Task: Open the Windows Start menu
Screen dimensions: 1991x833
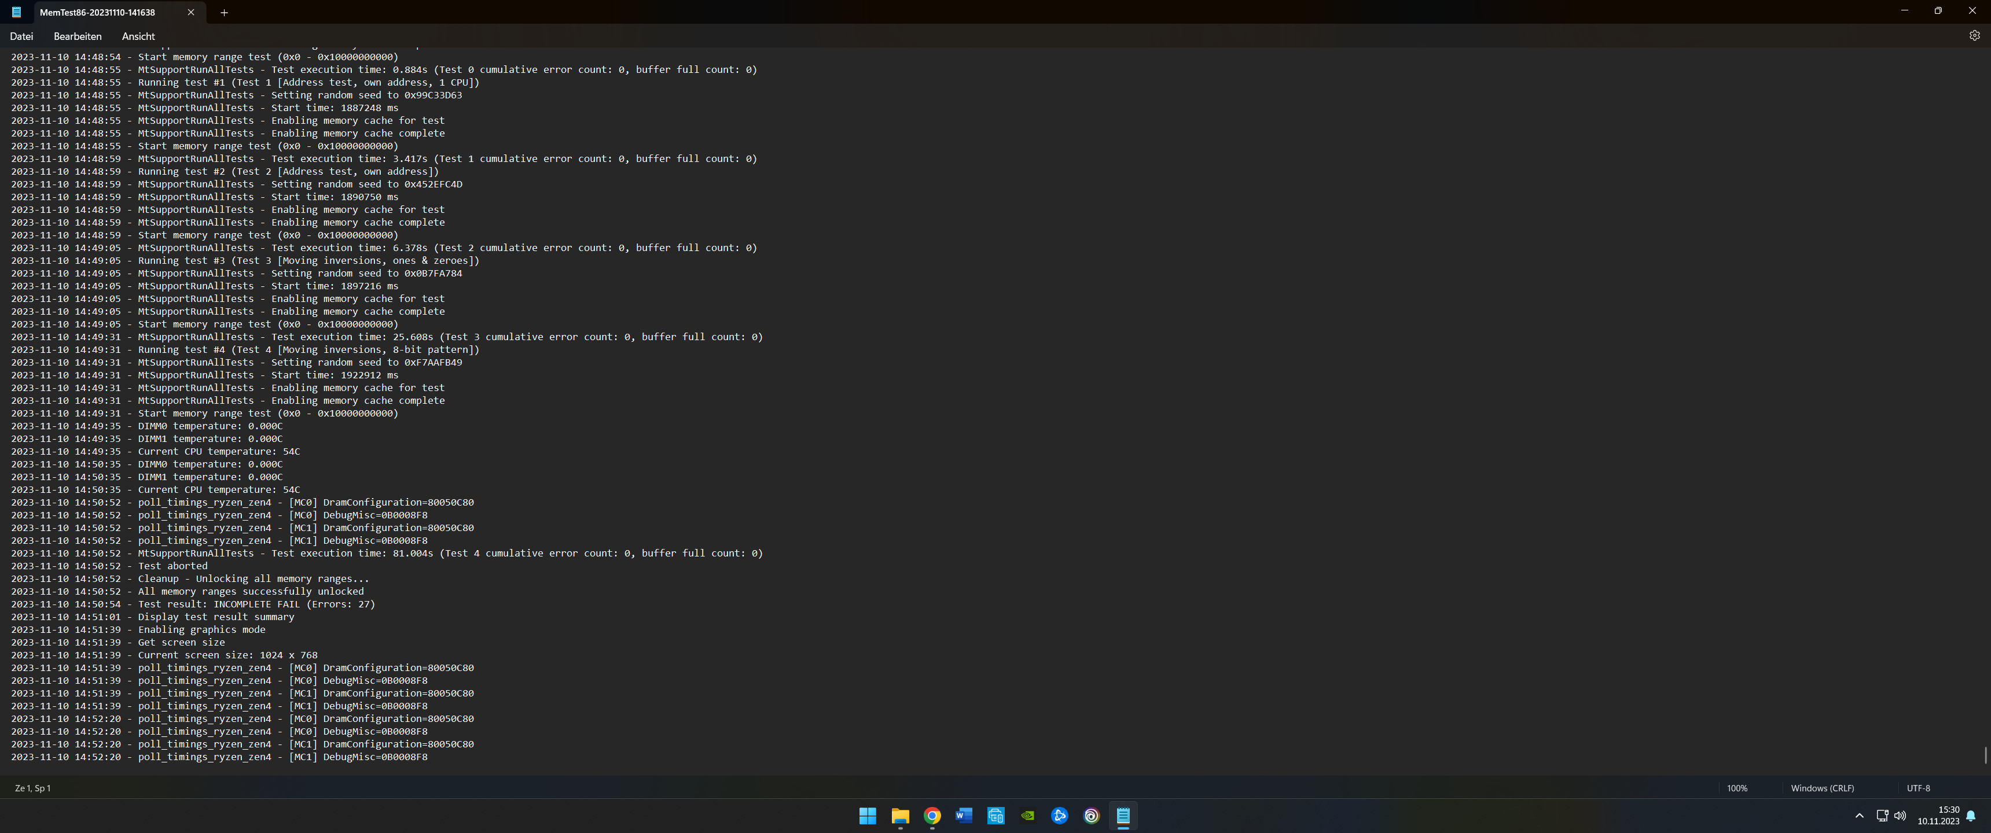Action: coord(867,815)
